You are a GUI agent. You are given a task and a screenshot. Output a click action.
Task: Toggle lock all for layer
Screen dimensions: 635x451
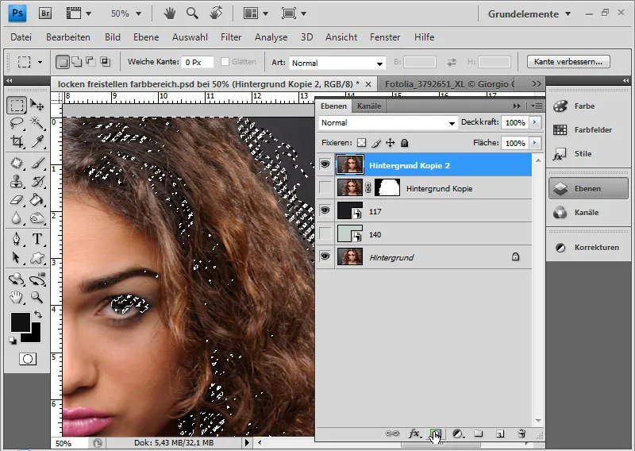404,143
